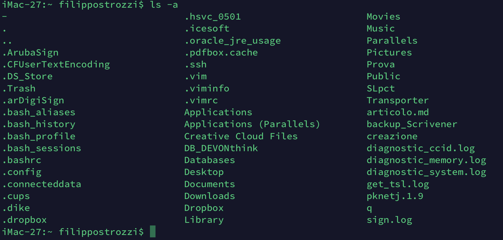This screenshot has height=240, width=503.
Task: Select the .oracle_jre_usage entry
Action: (233, 41)
